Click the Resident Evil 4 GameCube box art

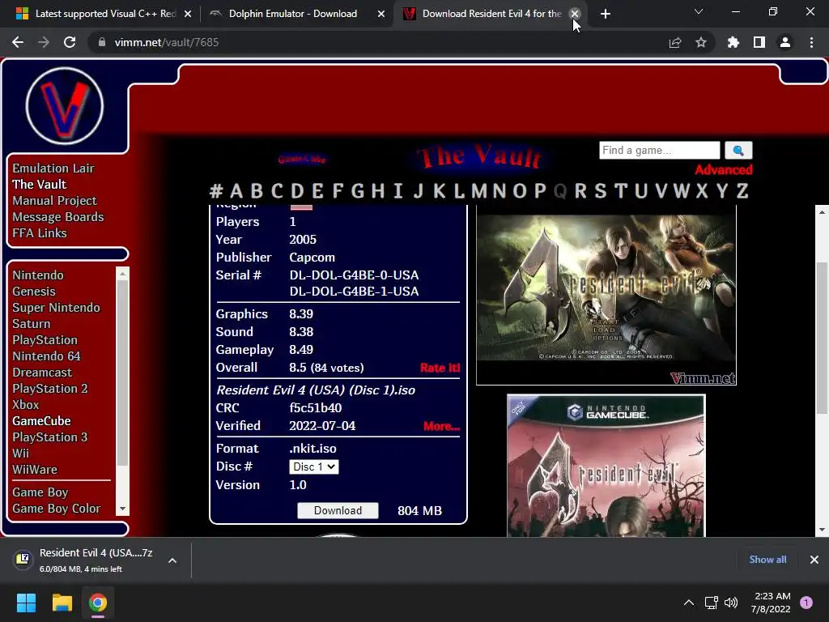click(606, 466)
